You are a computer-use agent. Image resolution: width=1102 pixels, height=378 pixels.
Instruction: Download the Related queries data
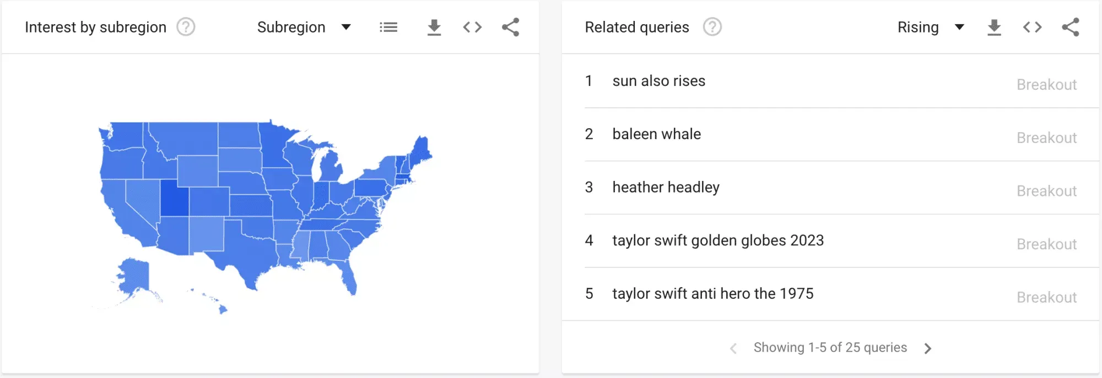tap(994, 27)
